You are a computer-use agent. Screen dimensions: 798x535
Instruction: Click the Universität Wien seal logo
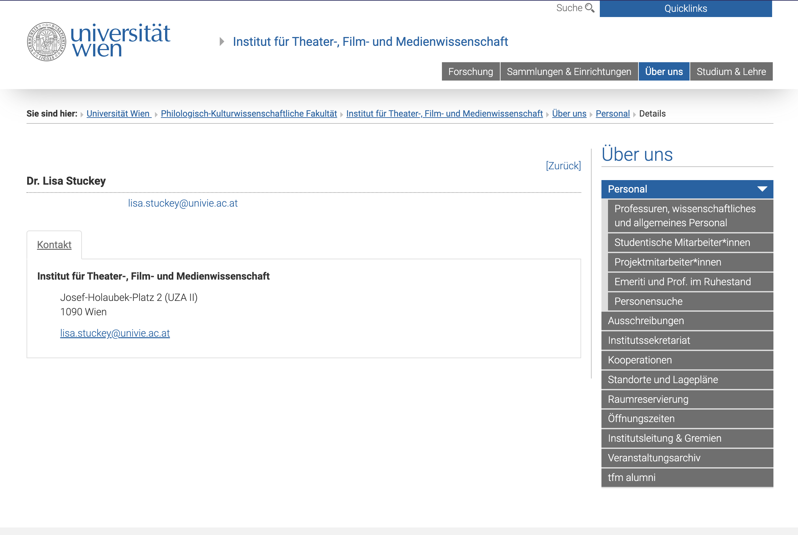47,42
